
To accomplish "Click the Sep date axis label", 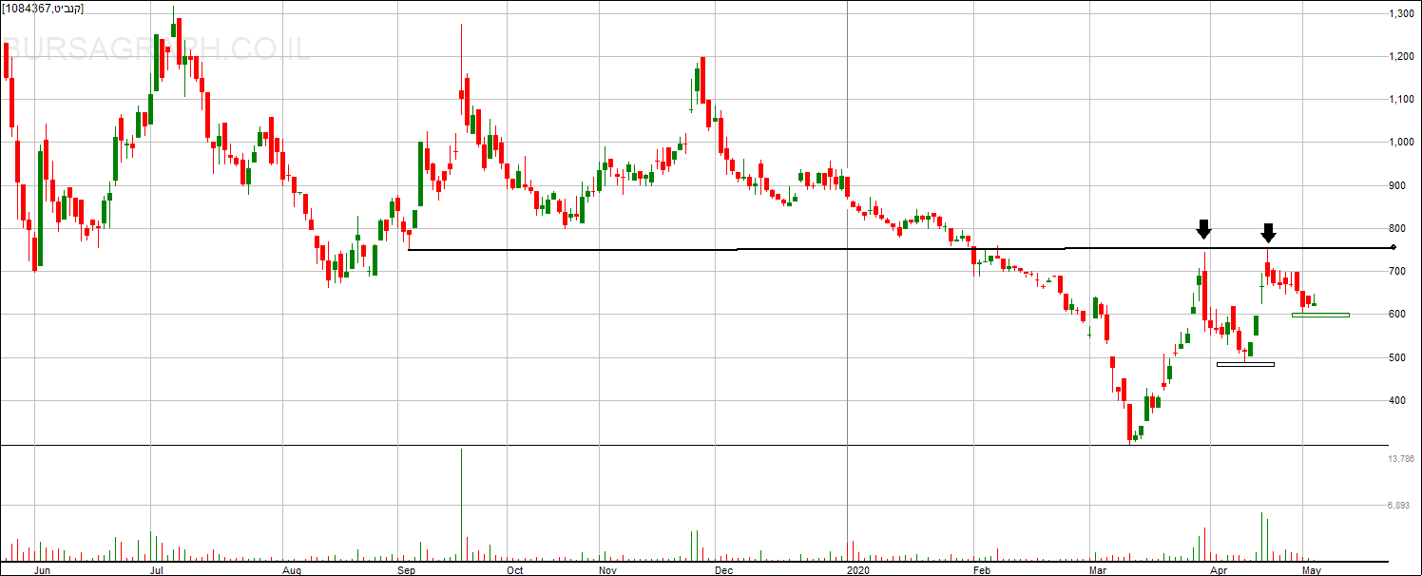I will 407,570.
